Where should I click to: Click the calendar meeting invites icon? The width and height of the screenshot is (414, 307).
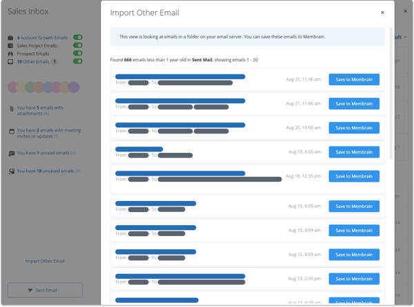point(12,131)
